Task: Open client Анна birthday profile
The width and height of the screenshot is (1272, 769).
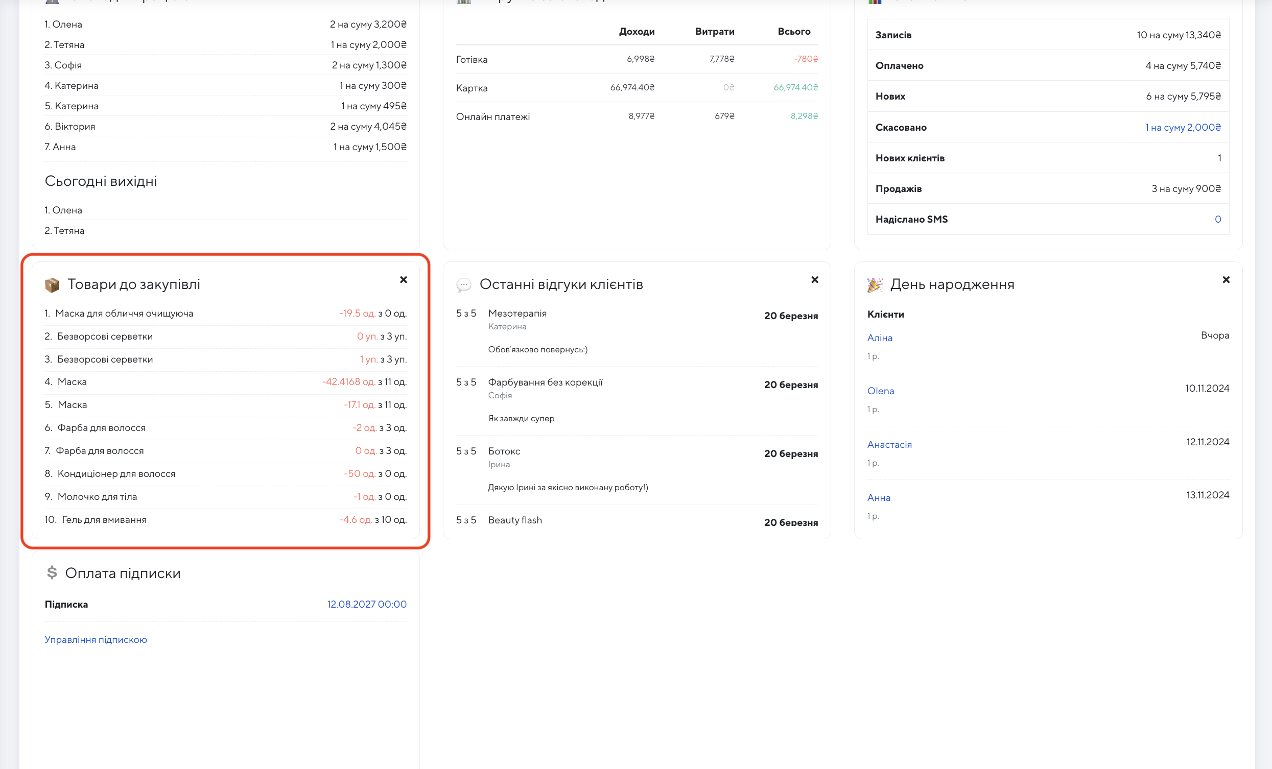Action: pyautogui.click(x=879, y=497)
